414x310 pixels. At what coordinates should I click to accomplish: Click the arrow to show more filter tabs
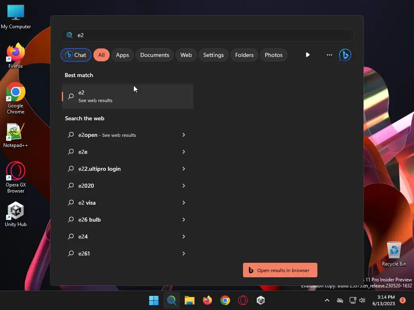click(308, 55)
